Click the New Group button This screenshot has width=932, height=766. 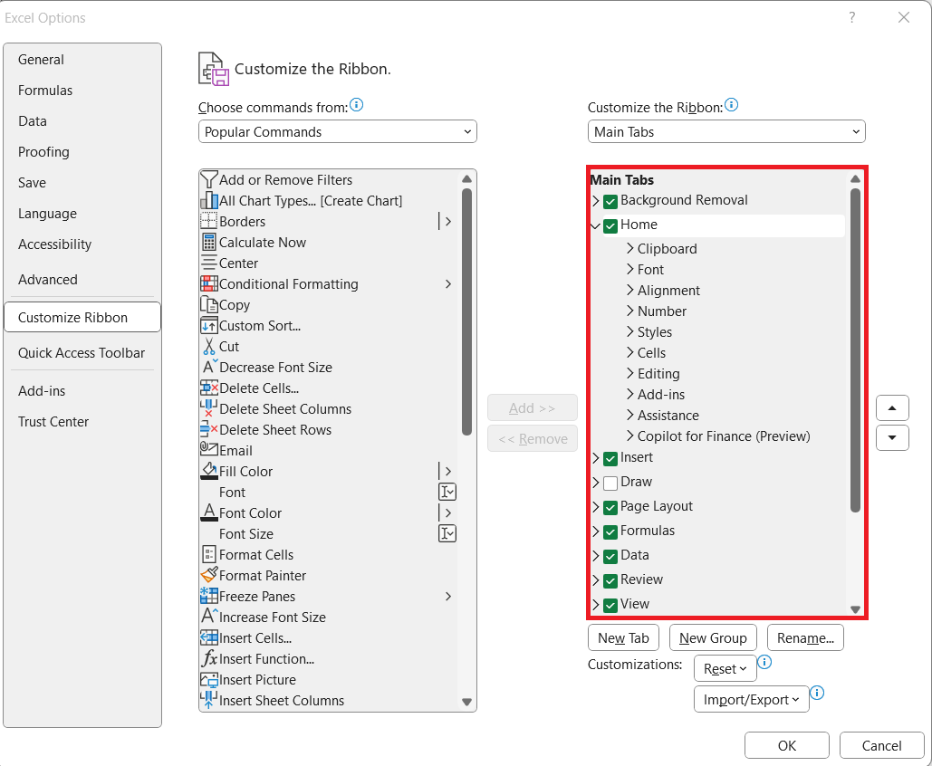click(713, 637)
